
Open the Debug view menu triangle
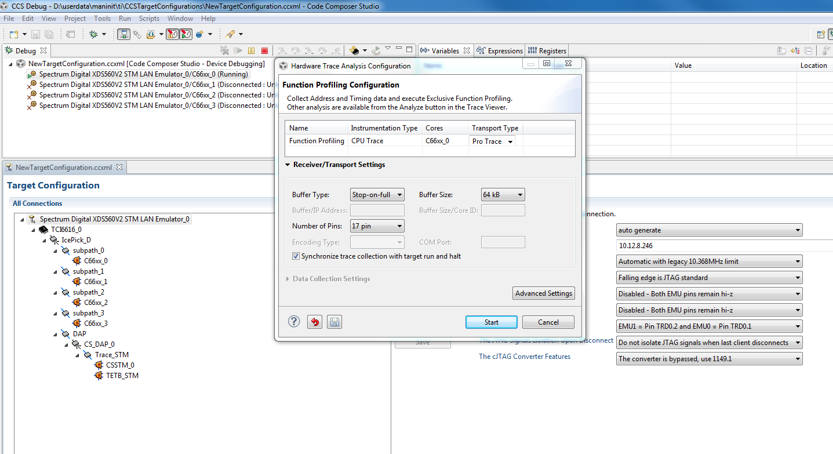coord(388,49)
